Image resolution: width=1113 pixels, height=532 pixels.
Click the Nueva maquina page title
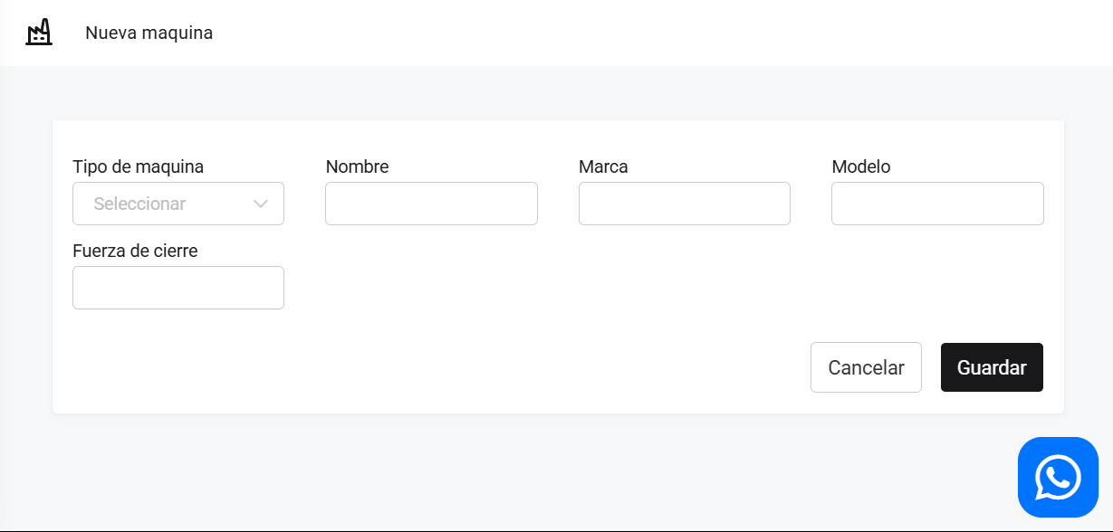click(149, 33)
